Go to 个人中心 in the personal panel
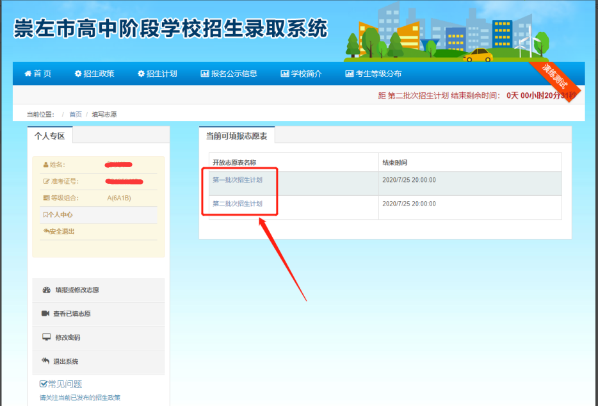Screen dimensions: 598x406 point(58,215)
